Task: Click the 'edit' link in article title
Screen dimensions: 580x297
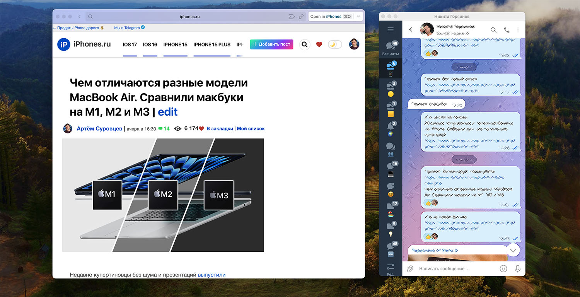Action: pos(168,112)
